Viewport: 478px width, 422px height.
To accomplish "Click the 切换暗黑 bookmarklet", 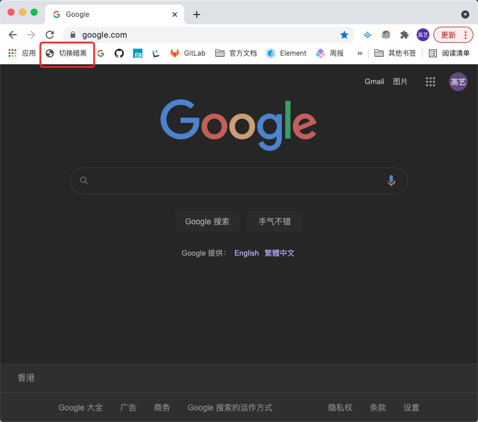I will tap(67, 53).
